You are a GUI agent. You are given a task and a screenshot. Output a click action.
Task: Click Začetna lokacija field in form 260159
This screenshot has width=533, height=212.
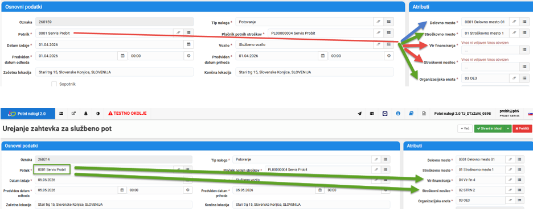114,72
